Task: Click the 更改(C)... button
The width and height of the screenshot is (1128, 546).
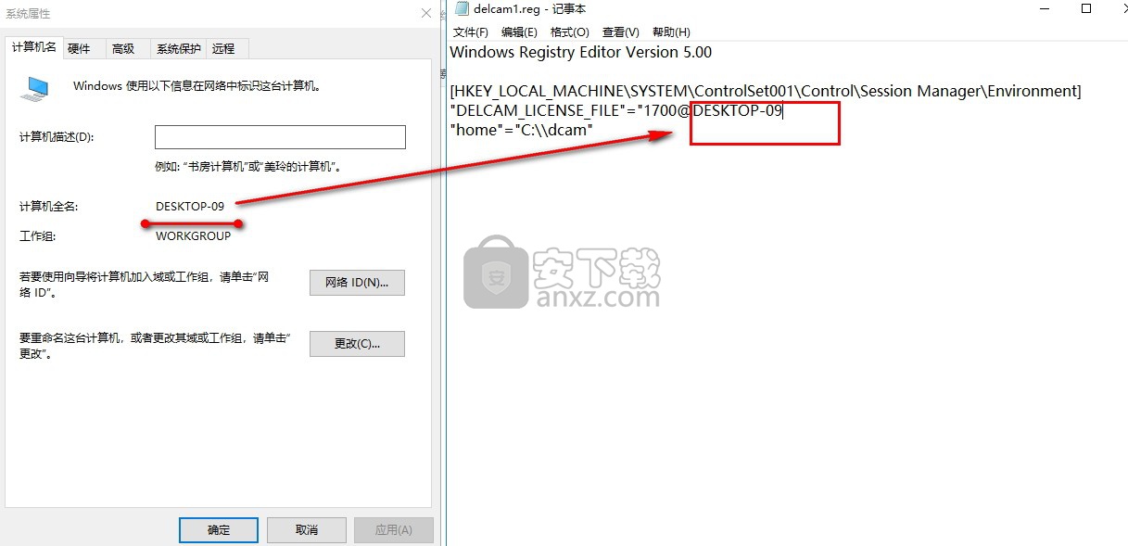Action: click(x=357, y=343)
